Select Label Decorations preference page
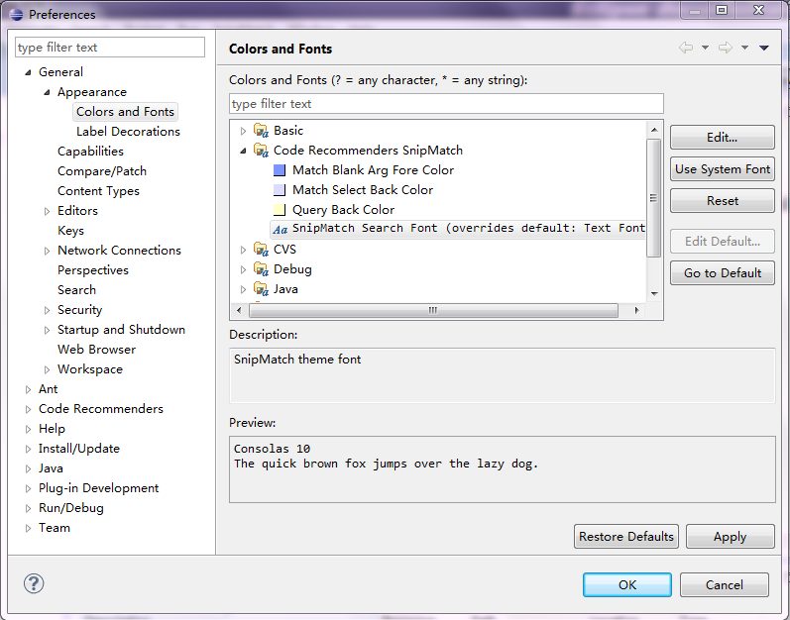This screenshot has width=790, height=620. (128, 132)
